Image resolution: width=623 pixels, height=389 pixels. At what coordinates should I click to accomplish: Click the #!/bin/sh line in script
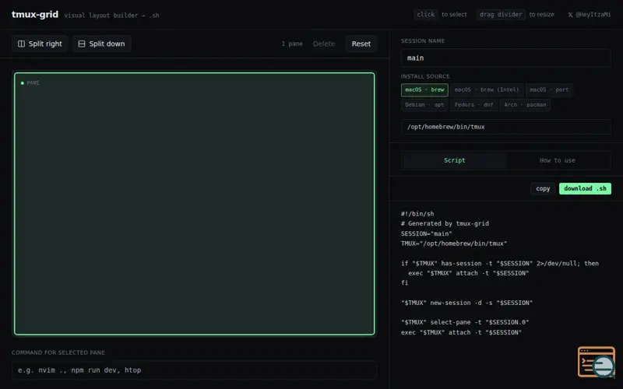point(417,214)
